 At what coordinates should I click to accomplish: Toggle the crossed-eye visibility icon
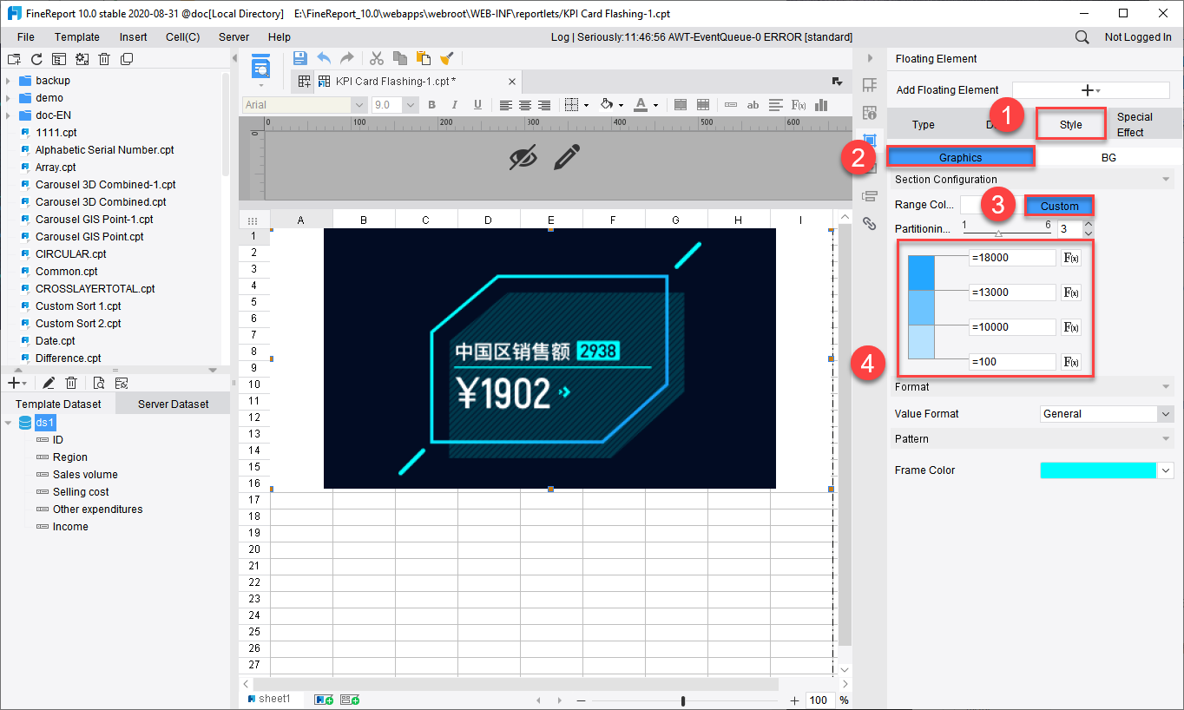pos(523,157)
